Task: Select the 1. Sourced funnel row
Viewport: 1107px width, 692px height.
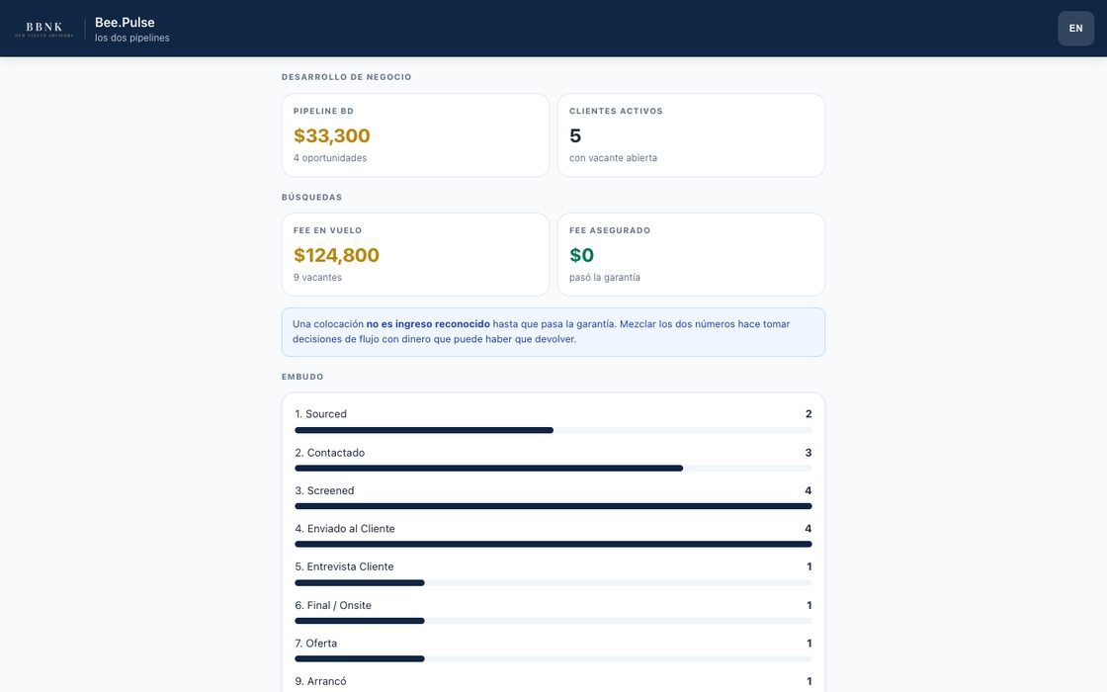Action: tap(553, 421)
